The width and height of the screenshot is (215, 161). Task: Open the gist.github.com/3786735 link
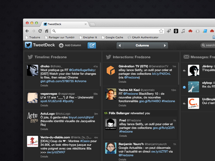(57, 81)
